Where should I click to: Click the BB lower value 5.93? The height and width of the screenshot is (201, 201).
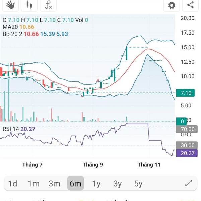point(62,34)
